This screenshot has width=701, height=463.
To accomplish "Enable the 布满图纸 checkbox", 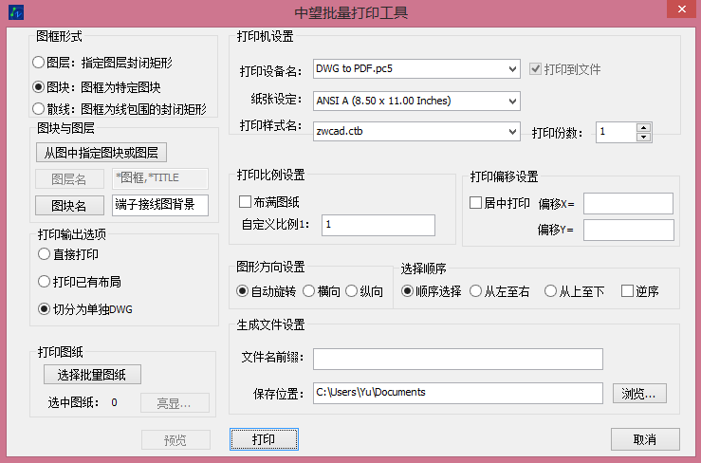I will point(245,202).
